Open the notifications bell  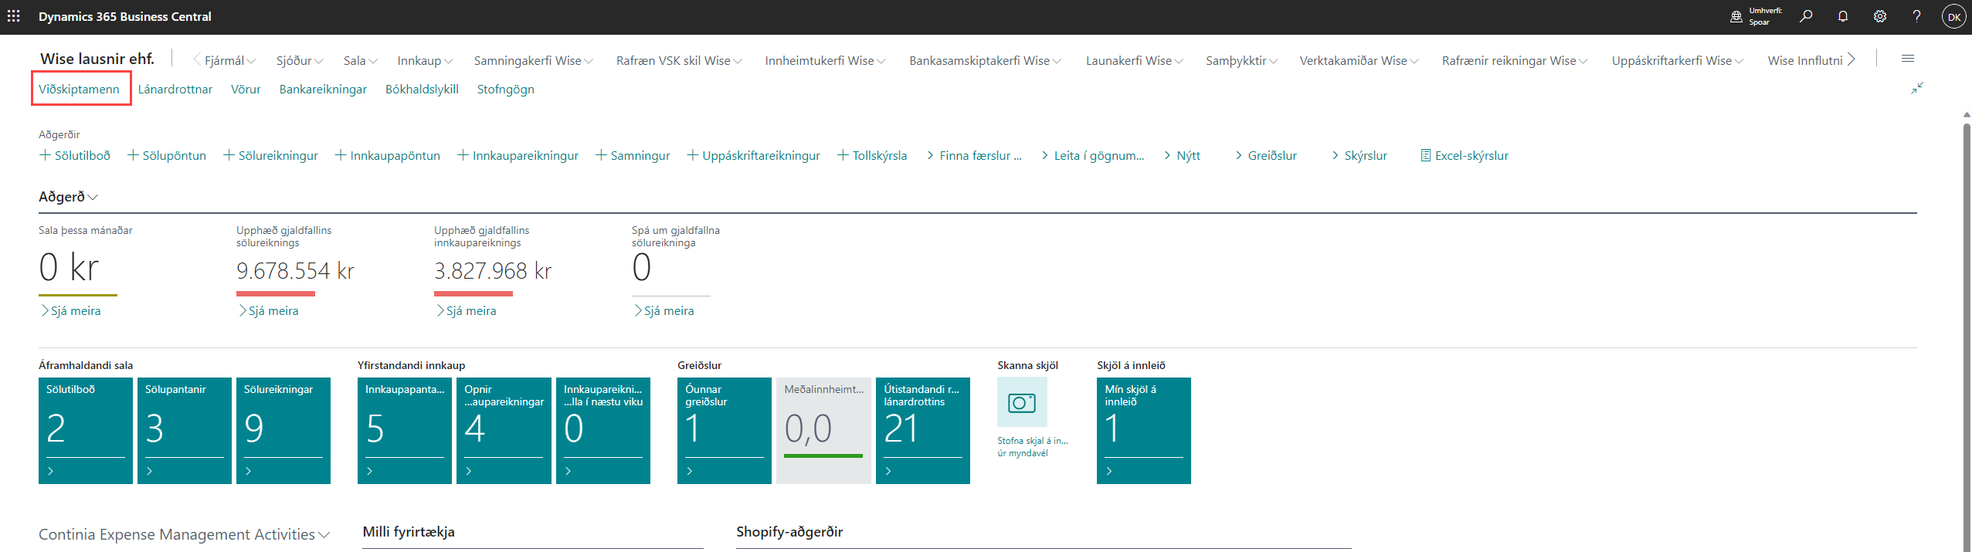click(1843, 16)
